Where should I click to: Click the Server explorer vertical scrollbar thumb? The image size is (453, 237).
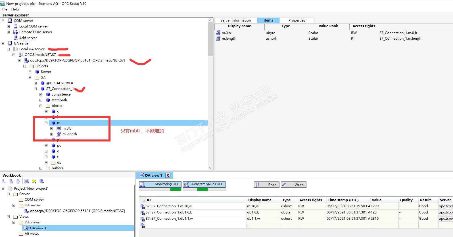(x=210, y=39)
